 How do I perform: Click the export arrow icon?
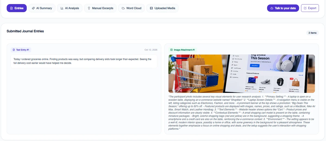point(305,8)
